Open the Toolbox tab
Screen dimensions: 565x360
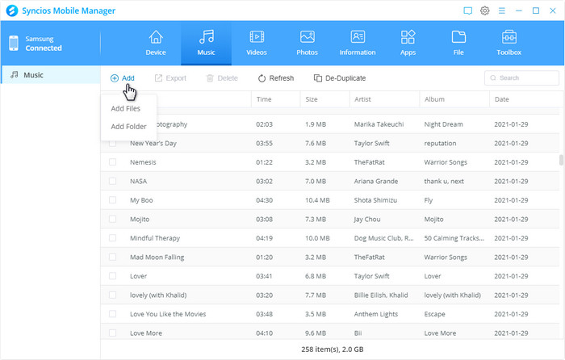click(x=508, y=44)
